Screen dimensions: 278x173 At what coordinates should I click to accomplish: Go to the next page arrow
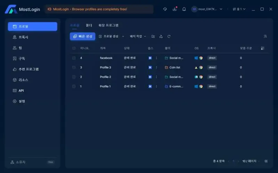(238, 161)
